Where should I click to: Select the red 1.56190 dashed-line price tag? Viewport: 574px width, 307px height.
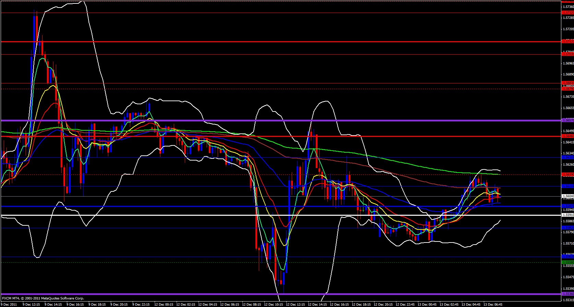point(567,175)
